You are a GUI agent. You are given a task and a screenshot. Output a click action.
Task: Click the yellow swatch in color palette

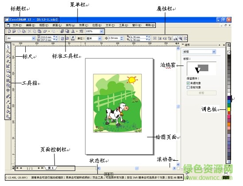(229, 109)
